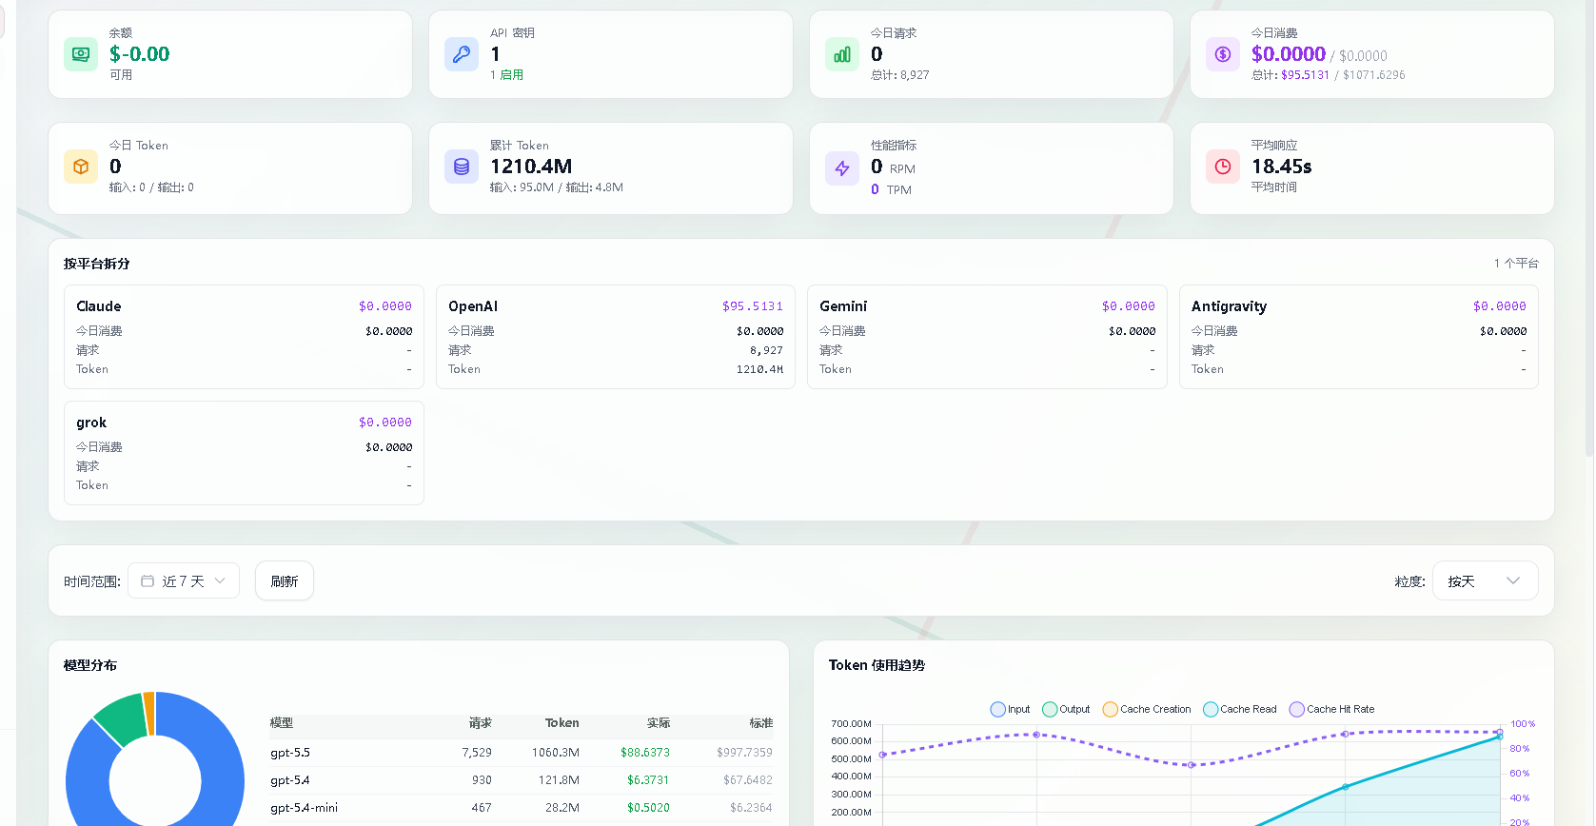
Task: Click the red clock average response icon
Action: 1223,167
